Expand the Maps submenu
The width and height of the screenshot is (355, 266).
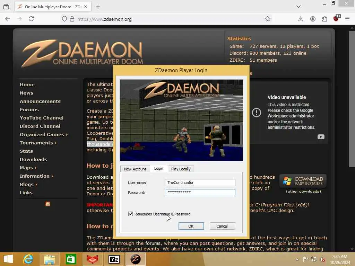(x=28, y=168)
